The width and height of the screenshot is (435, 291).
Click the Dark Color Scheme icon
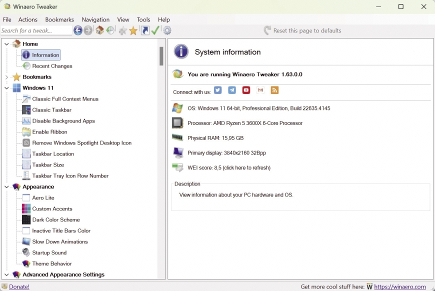pos(26,219)
